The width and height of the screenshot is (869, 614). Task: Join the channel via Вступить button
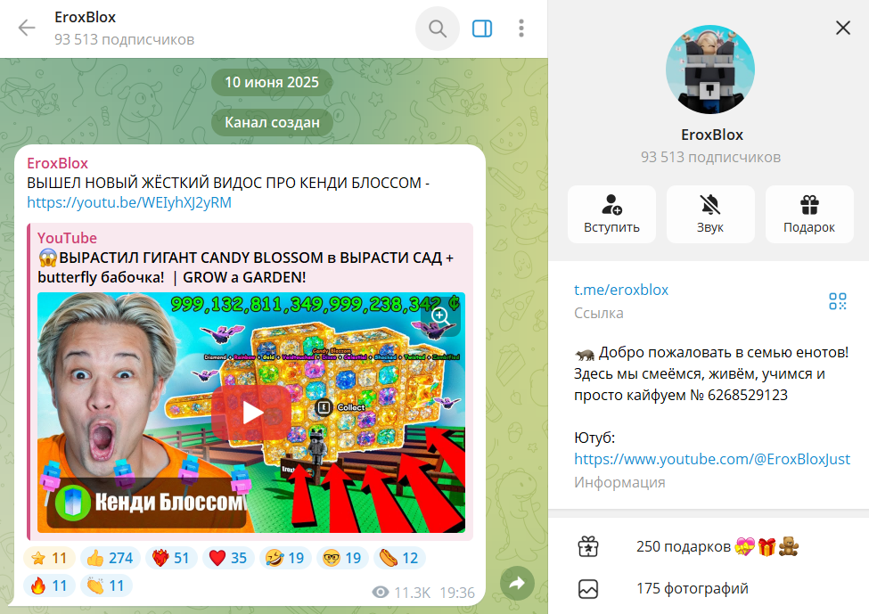click(x=611, y=214)
